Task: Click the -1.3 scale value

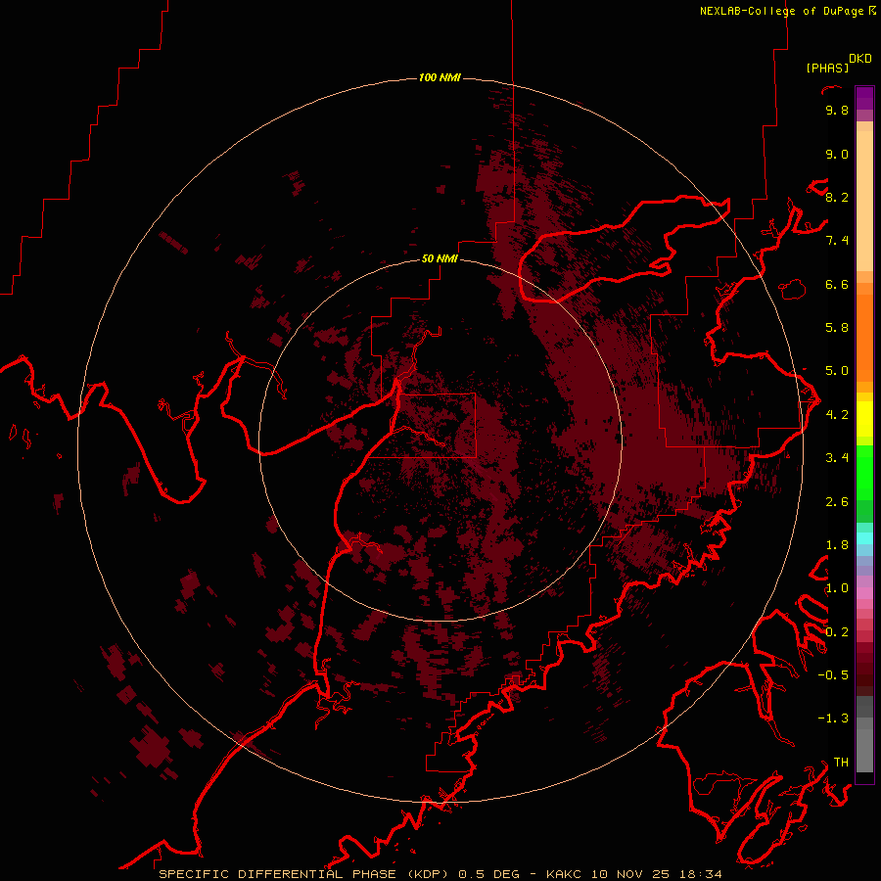Action: point(833,719)
